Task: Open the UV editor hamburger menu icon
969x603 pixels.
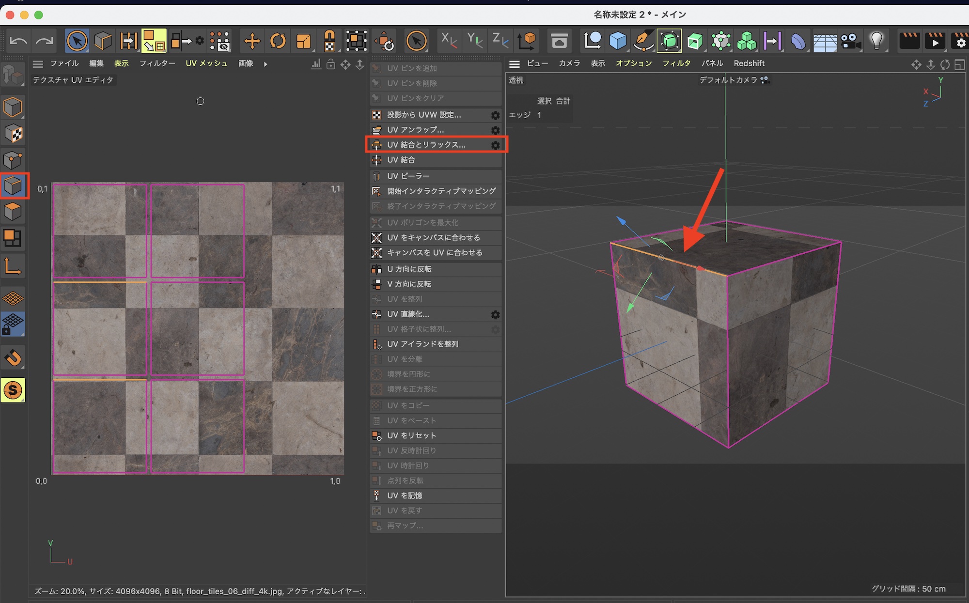Action: point(38,64)
